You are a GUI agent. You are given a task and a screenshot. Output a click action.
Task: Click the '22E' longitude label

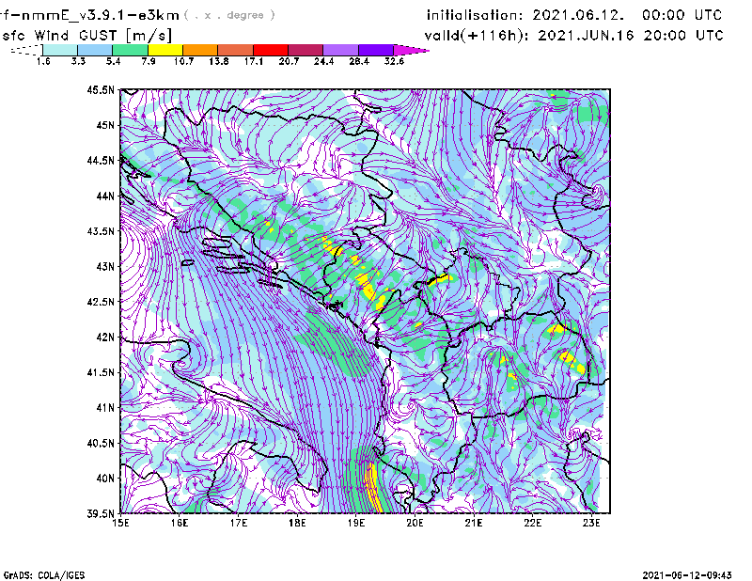pyautogui.click(x=532, y=523)
